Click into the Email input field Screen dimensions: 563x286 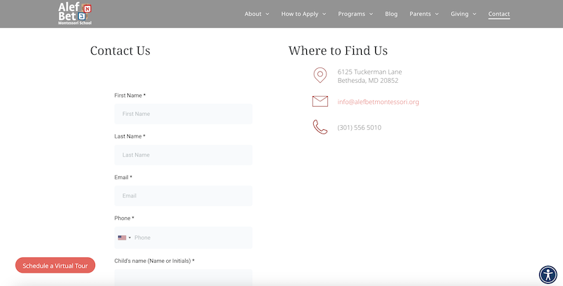183,196
